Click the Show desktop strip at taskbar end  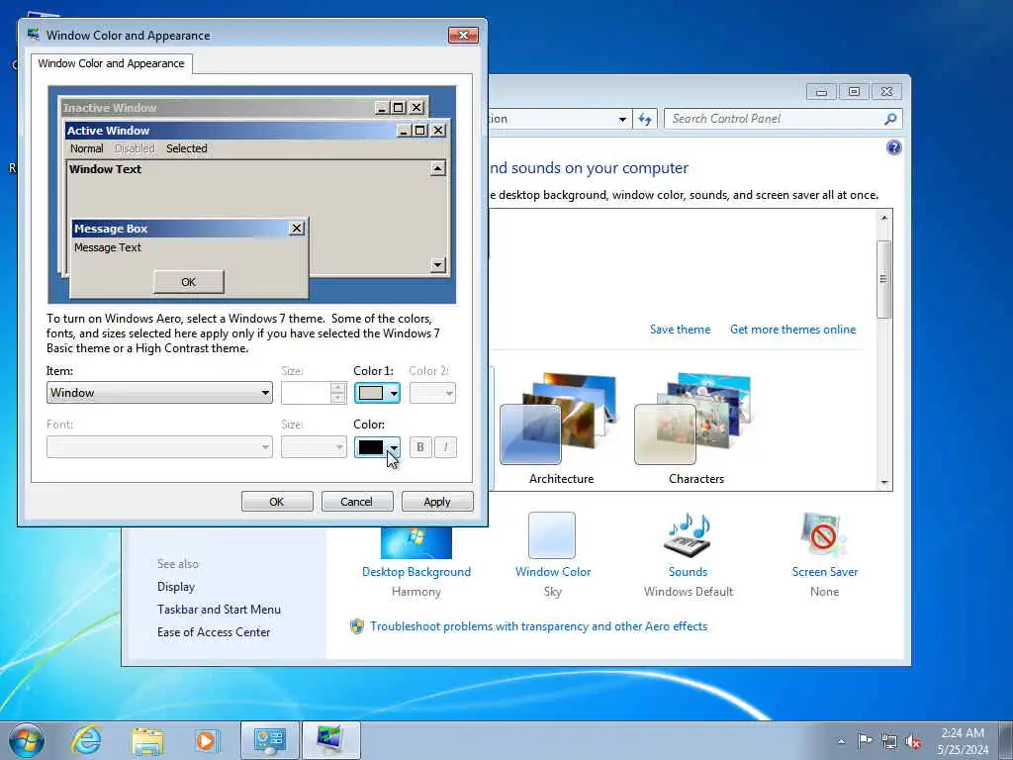tap(1006, 740)
